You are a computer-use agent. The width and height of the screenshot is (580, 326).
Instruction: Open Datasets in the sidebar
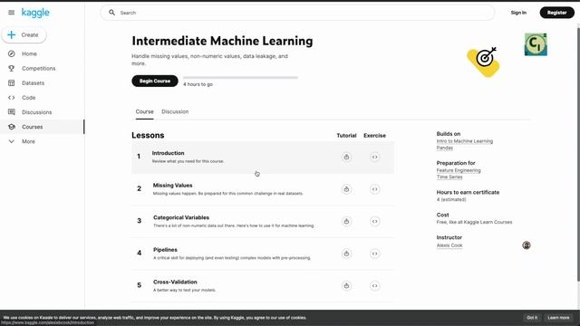[33, 82]
